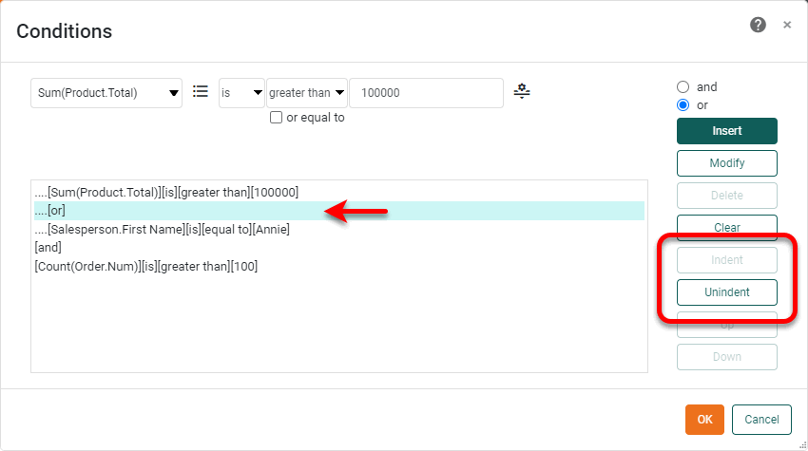Click the formula icon beside value field
Screen dimensions: 808x451
point(522,92)
